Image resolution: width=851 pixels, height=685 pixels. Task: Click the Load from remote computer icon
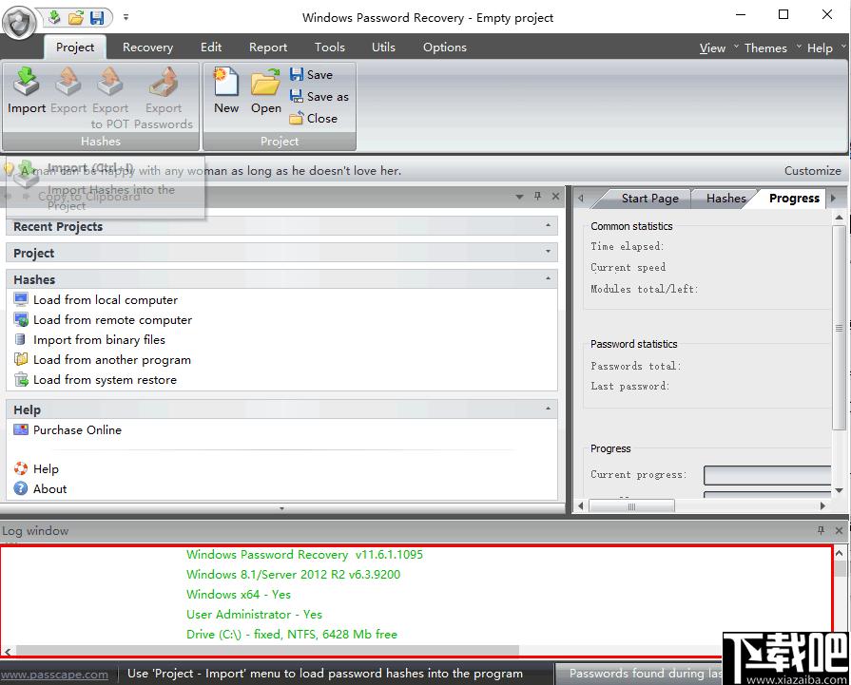(x=21, y=319)
